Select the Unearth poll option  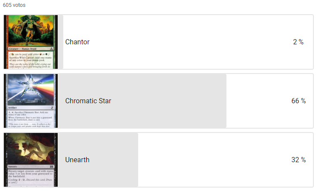point(158,160)
